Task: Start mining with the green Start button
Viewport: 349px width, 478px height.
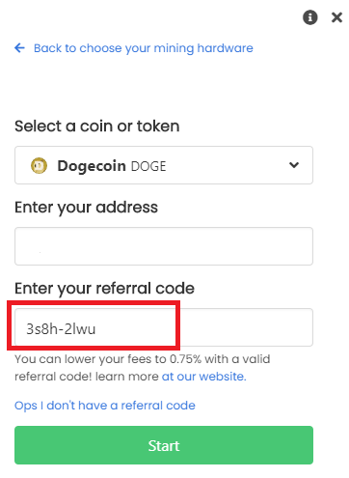Action: [x=164, y=445]
